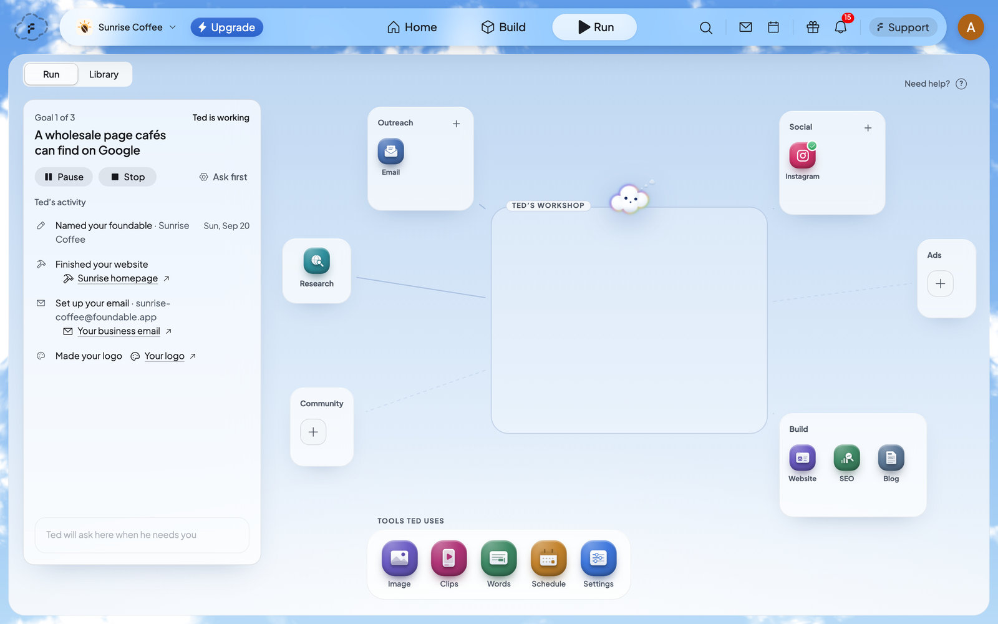998x624 pixels.
Task: Open the Support button
Action: coord(903,27)
